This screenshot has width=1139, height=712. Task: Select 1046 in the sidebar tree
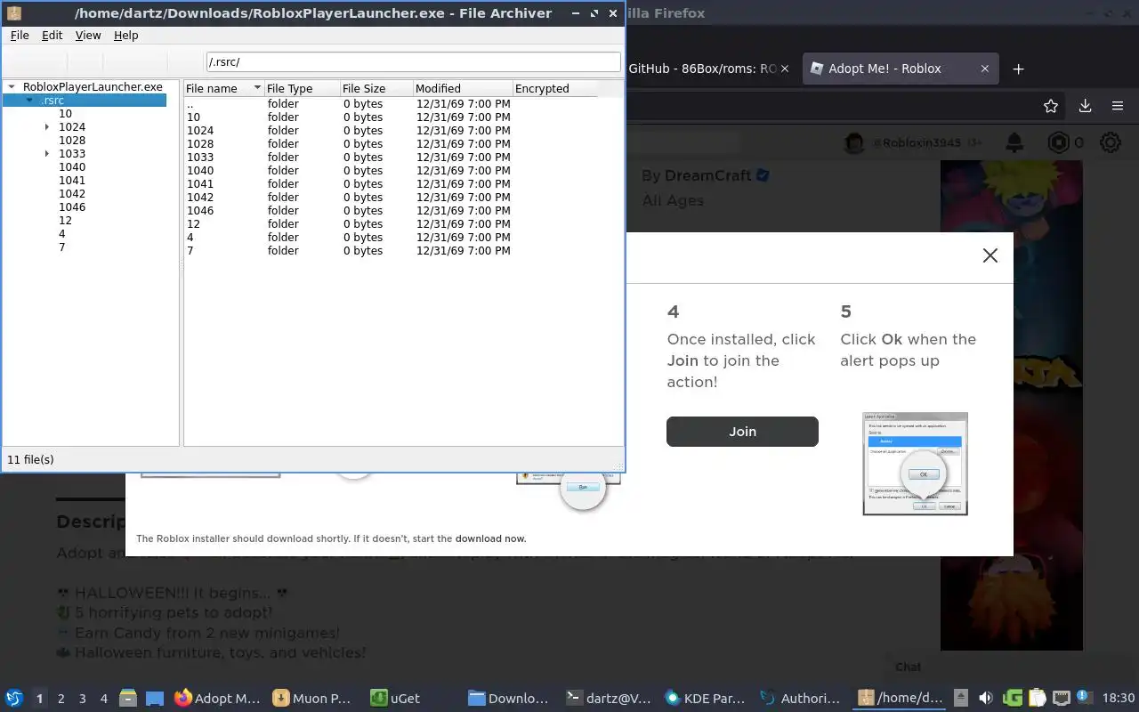[x=72, y=207]
